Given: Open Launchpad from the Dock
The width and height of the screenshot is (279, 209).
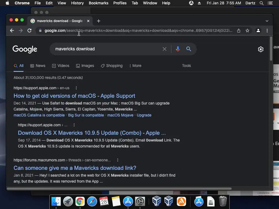Looking at the screenshot, I should (68, 202).
